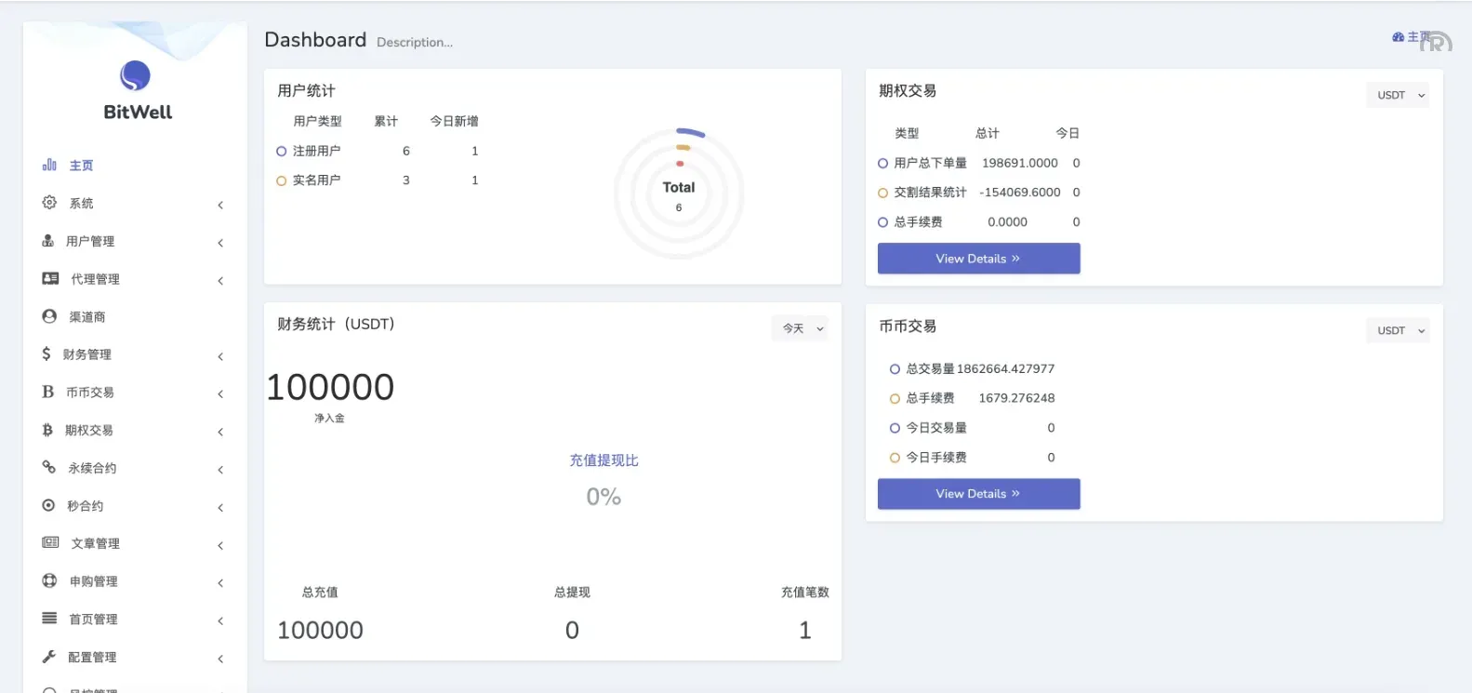This screenshot has width=1472, height=693.
Task: Click the bar chart icon beside 主页
Action: click(x=49, y=165)
